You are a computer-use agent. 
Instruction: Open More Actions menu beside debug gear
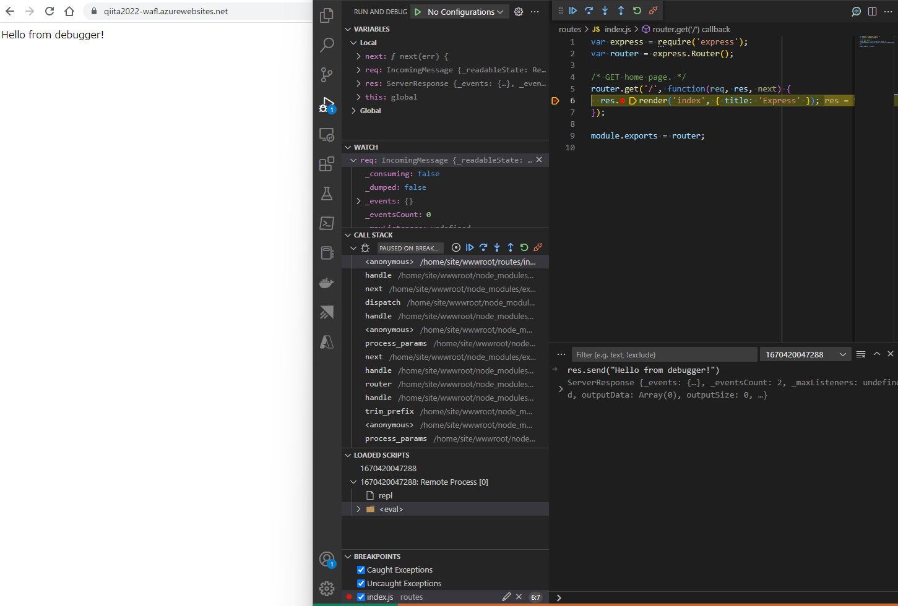(535, 12)
